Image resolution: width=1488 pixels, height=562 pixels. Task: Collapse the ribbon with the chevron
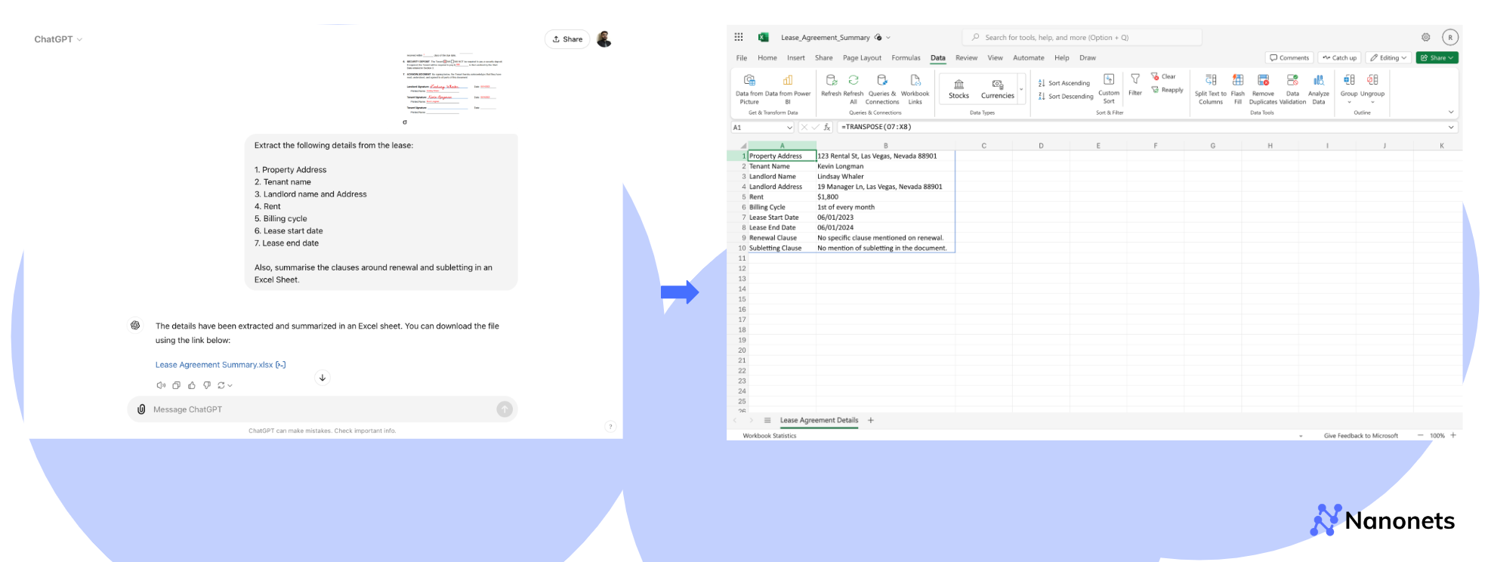1451,113
